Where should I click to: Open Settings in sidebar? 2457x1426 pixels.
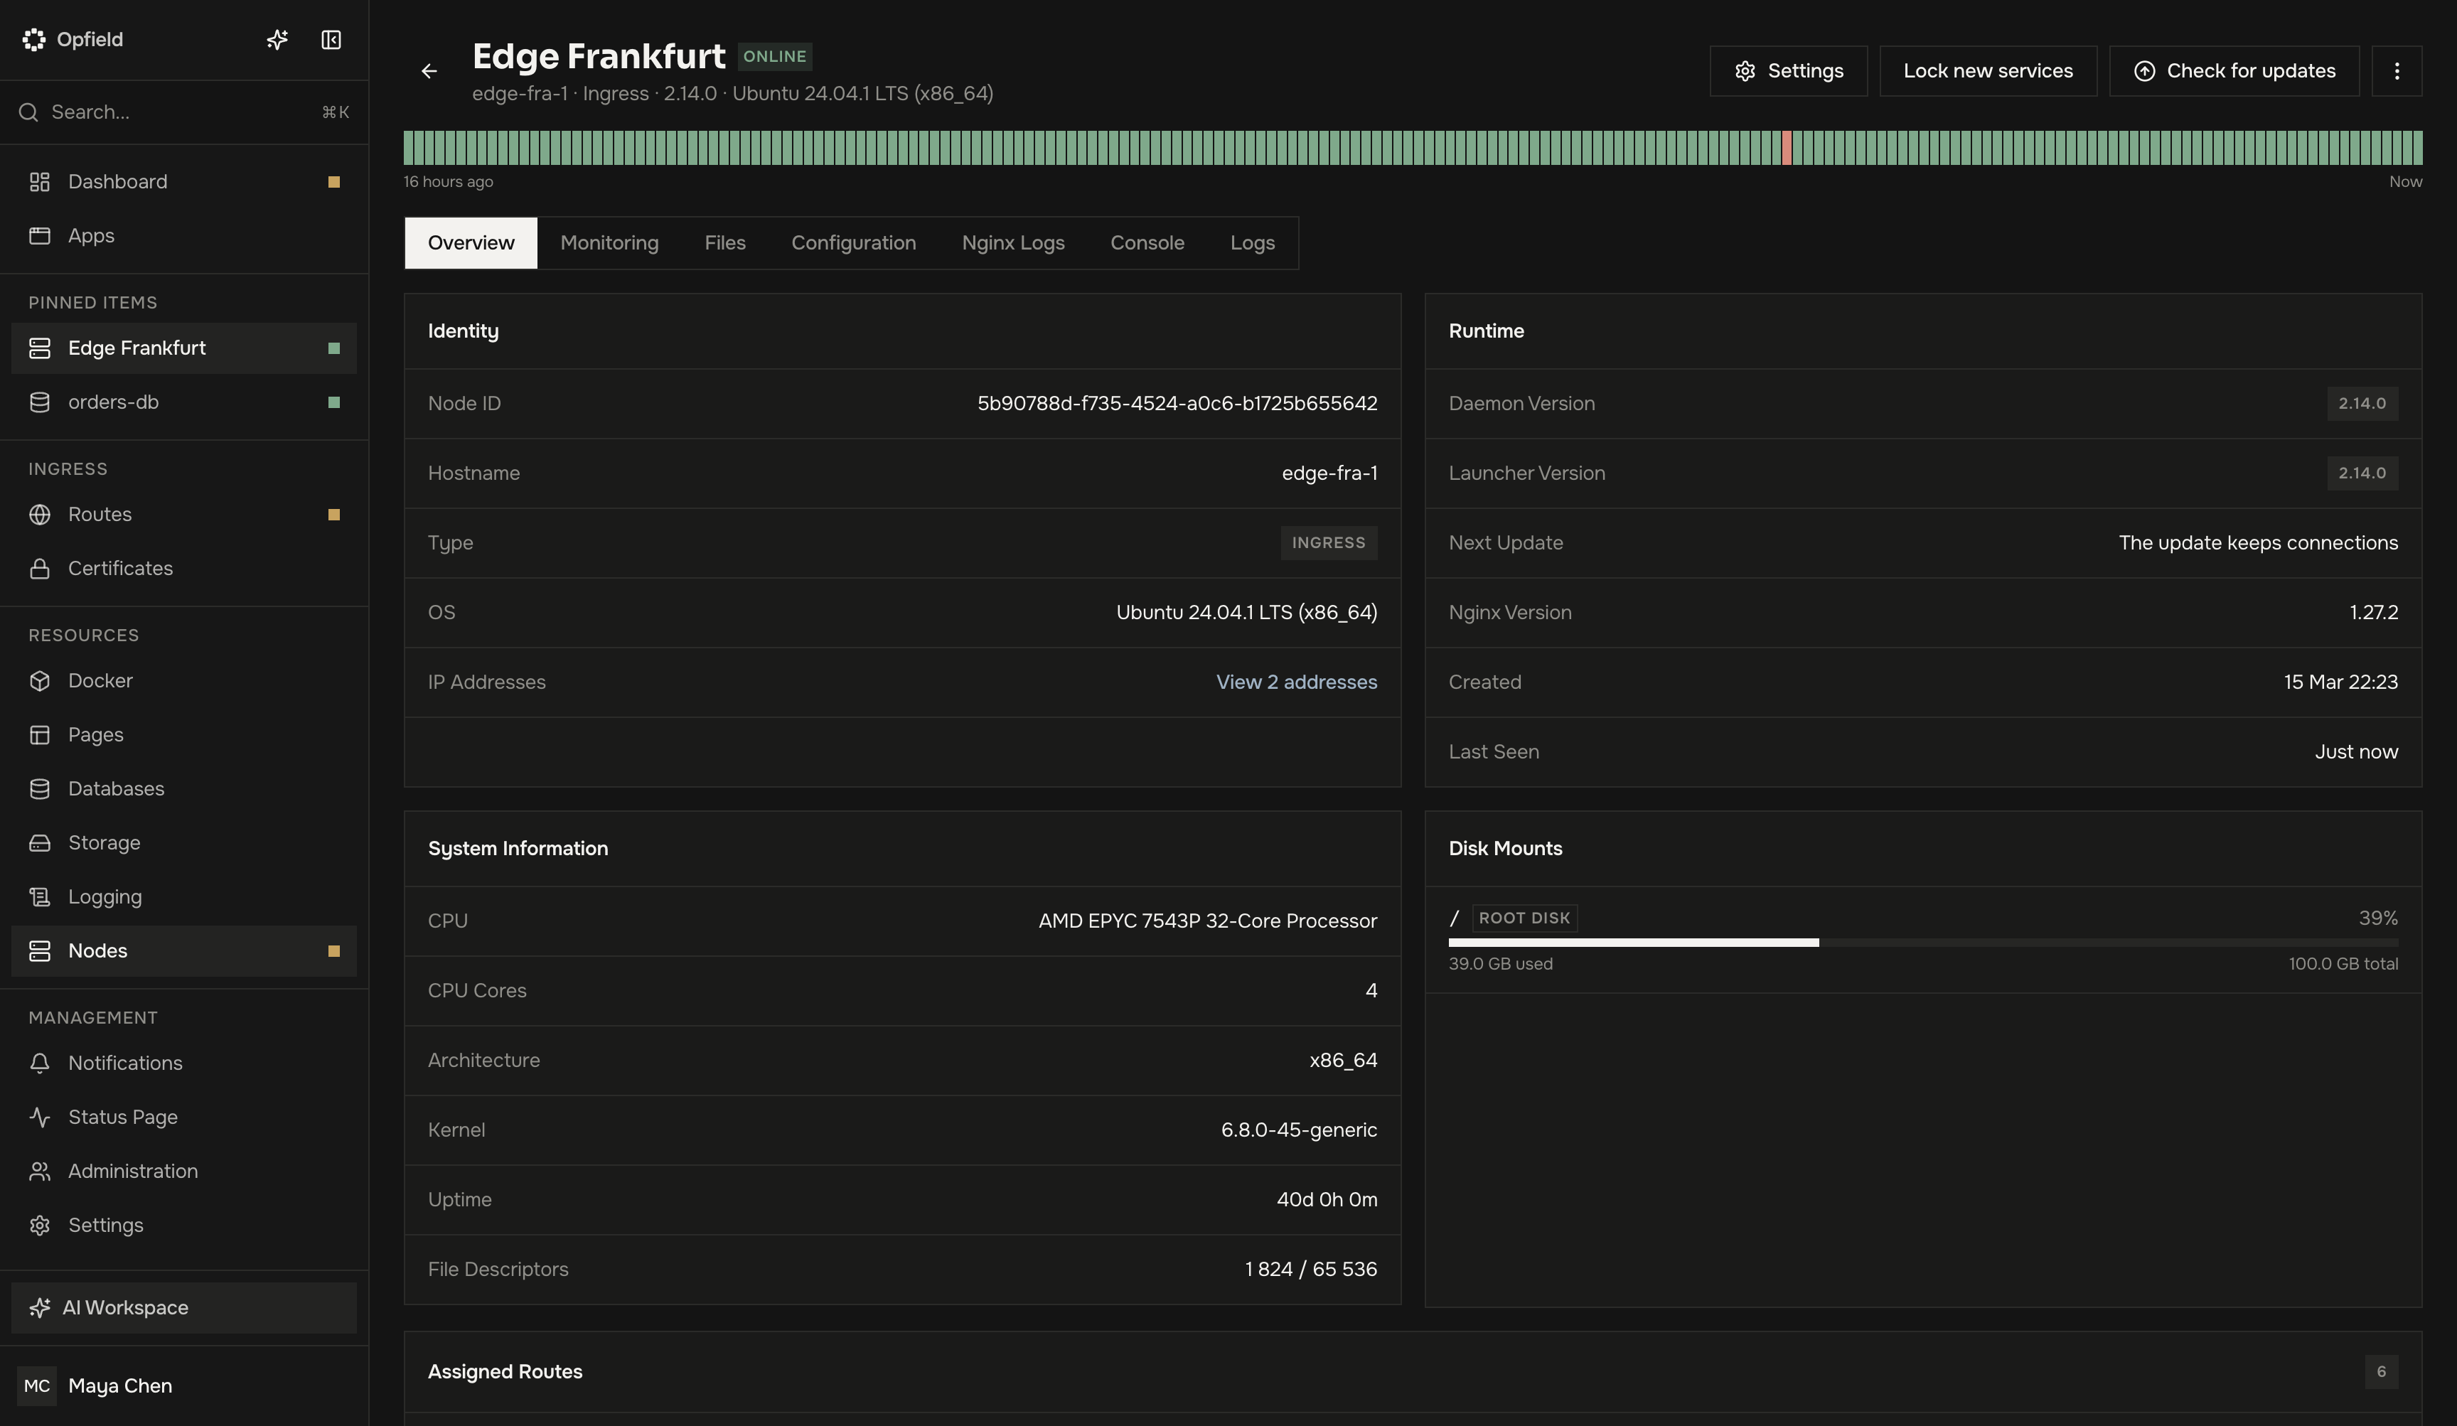(184, 1226)
